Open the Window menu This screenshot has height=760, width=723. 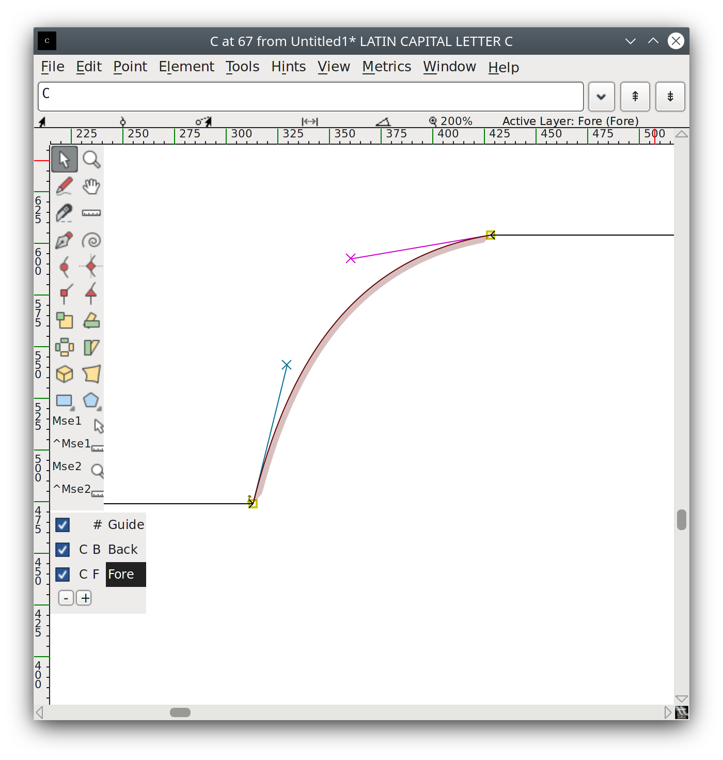coord(450,67)
